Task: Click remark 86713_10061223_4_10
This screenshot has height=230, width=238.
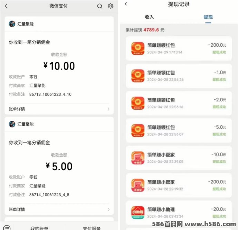Action: click(50, 94)
